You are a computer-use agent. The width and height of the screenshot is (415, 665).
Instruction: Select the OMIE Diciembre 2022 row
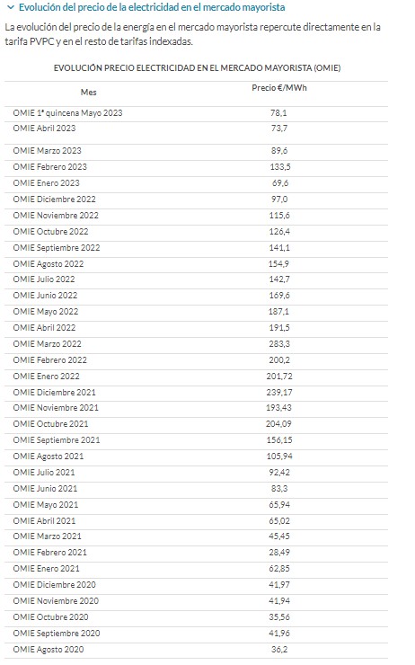196,199
